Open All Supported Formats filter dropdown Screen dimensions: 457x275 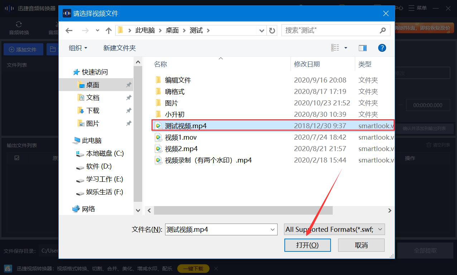[x=335, y=230]
